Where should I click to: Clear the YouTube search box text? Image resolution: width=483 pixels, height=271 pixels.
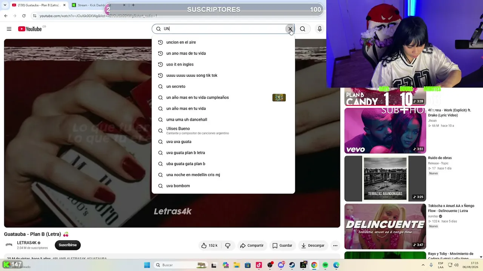(290, 29)
